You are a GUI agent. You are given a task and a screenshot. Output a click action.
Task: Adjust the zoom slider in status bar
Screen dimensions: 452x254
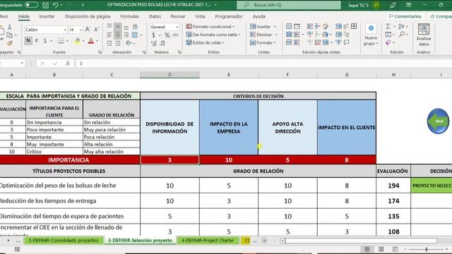click(427, 249)
